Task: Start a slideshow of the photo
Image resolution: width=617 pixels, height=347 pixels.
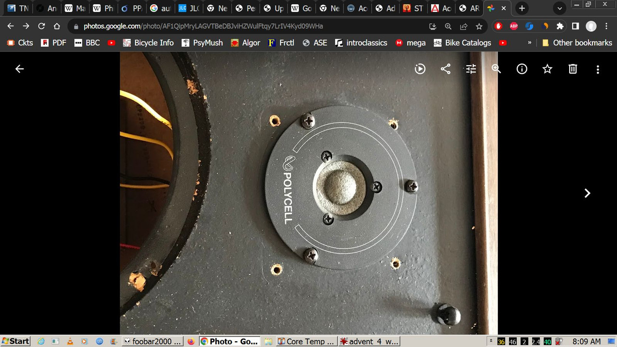Action: click(420, 69)
